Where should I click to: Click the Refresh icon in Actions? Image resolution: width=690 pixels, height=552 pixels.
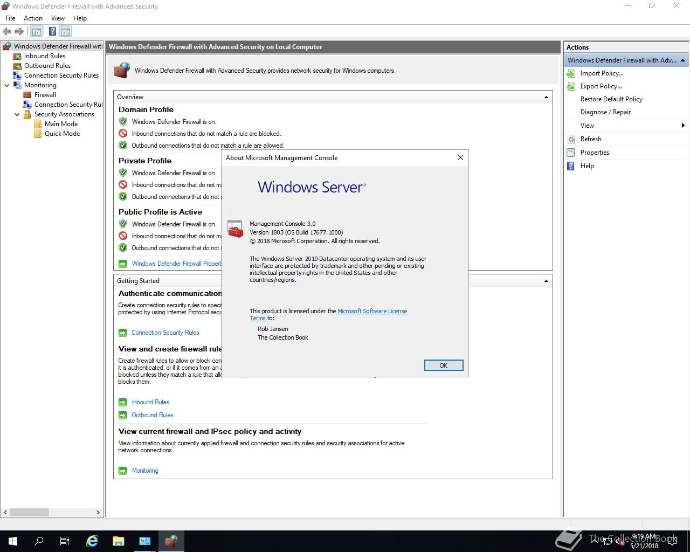pyautogui.click(x=571, y=139)
